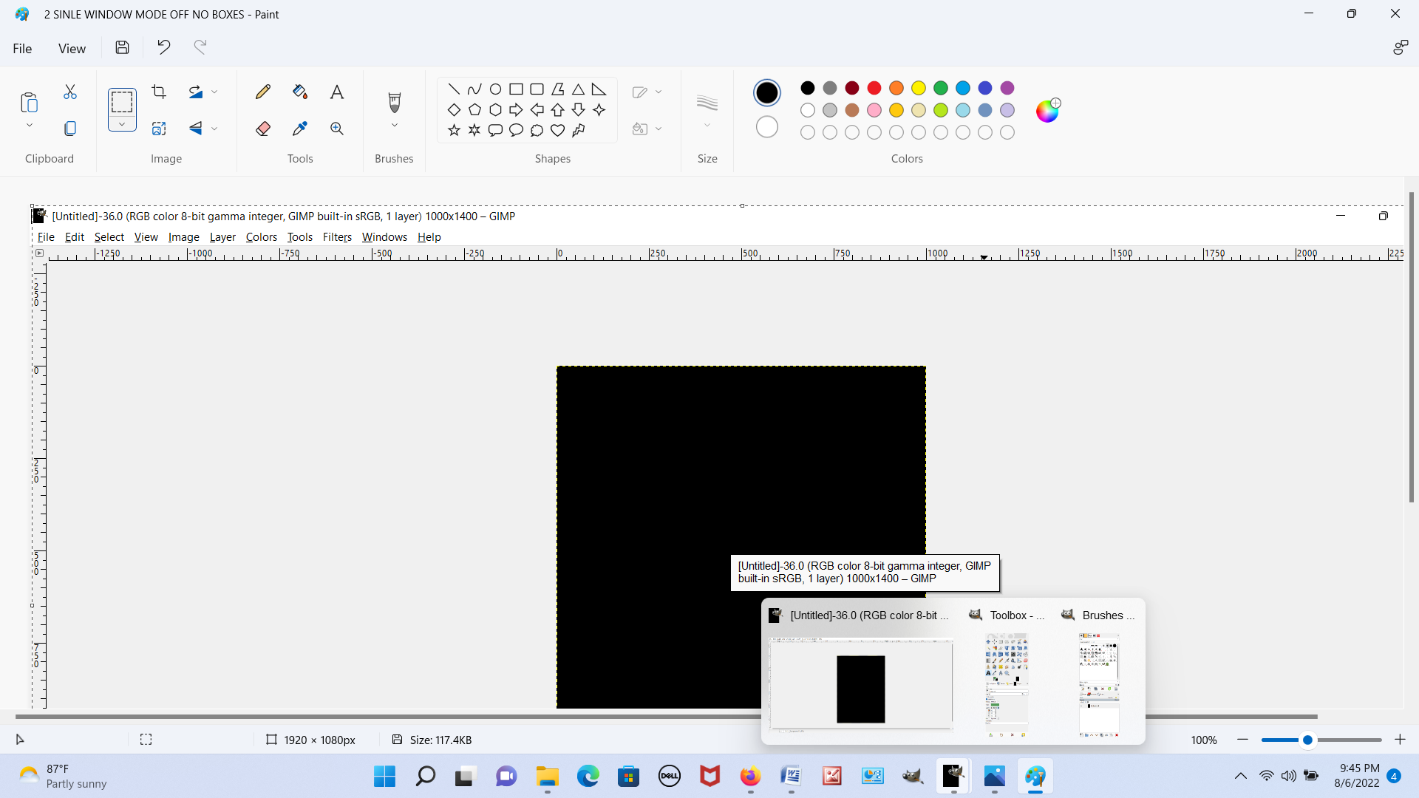The image size is (1419, 798).
Task: Select the Text tool
Action: tap(337, 92)
